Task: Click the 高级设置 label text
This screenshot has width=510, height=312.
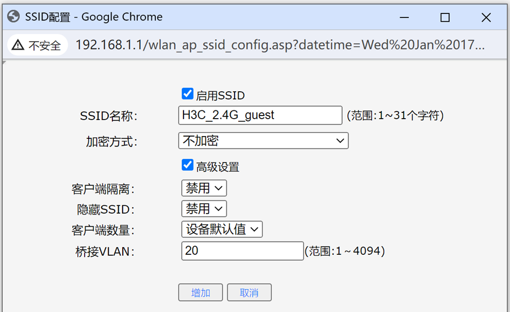Action: pos(218,167)
